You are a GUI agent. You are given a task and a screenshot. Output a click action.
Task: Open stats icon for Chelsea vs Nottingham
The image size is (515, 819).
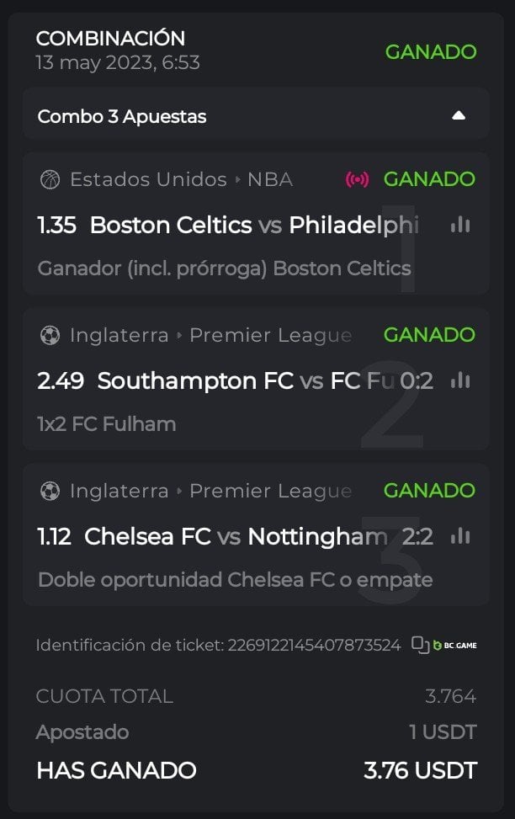click(x=460, y=536)
